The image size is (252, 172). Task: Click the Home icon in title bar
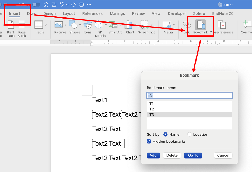(x=46, y=5)
